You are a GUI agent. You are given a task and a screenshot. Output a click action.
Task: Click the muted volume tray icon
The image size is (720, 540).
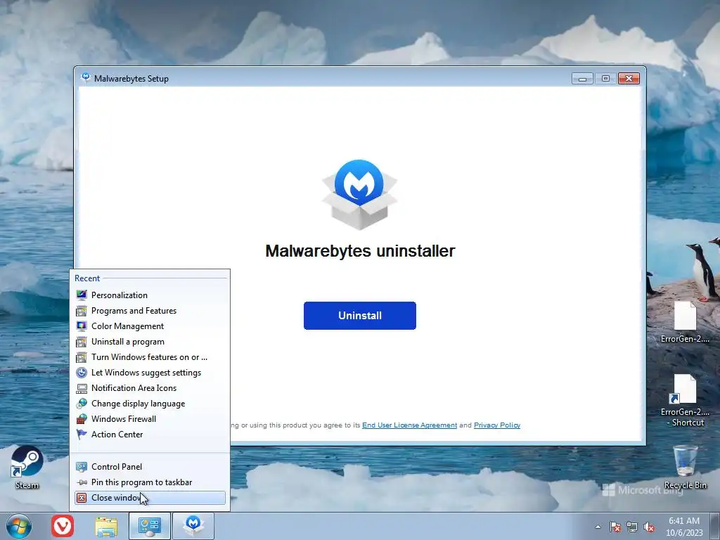click(x=649, y=527)
